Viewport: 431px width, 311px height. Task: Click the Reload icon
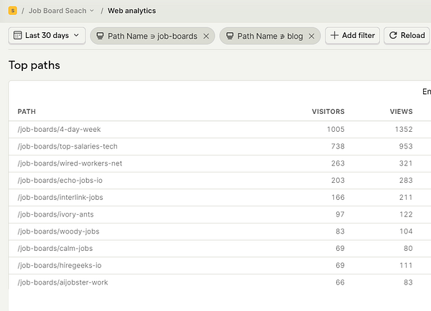click(x=393, y=35)
